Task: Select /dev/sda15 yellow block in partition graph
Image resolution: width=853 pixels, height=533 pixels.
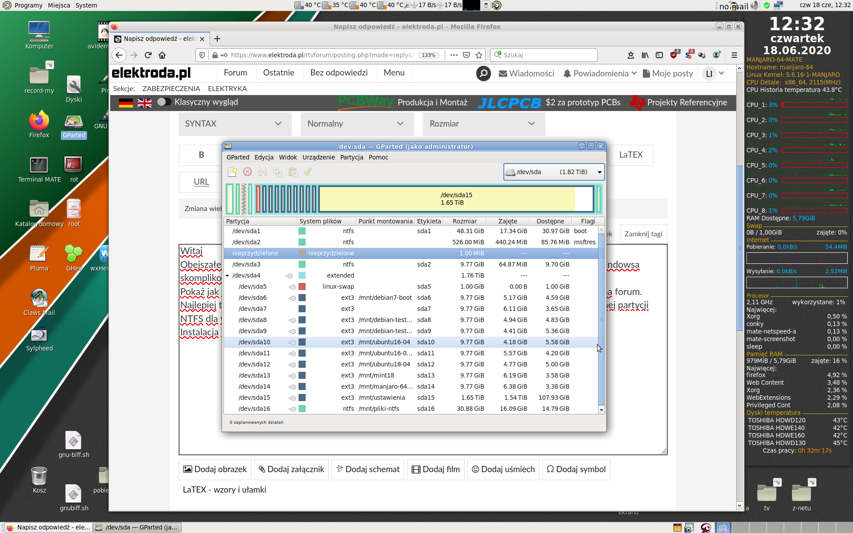Action: [456, 199]
